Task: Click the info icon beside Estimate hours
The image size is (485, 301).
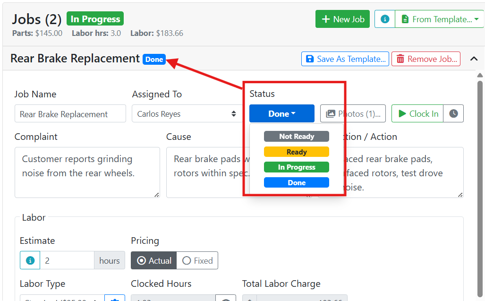Action: click(x=30, y=260)
